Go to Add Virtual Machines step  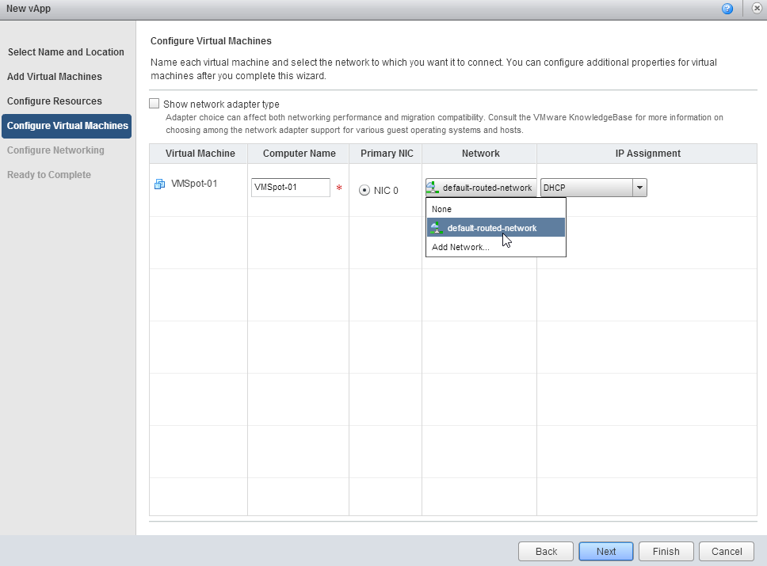coord(55,76)
